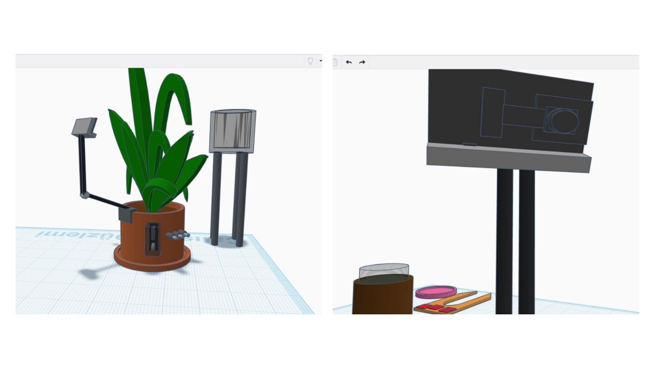Select the orange fork-shaped piece with red squares
The width and height of the screenshot is (655, 368).
(x=452, y=303)
